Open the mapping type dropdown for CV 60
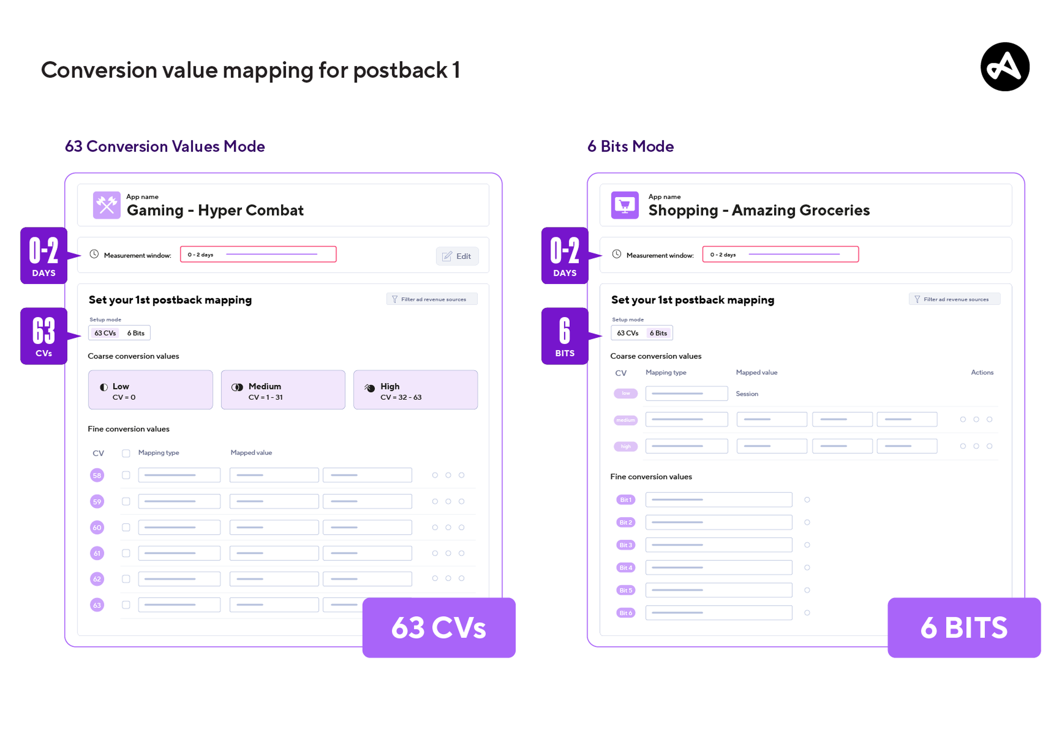Viewport: 1062px width, 740px height. coord(179,527)
